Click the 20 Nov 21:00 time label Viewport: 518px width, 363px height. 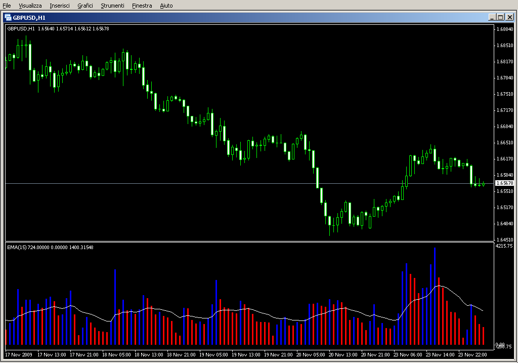[x=375, y=355]
